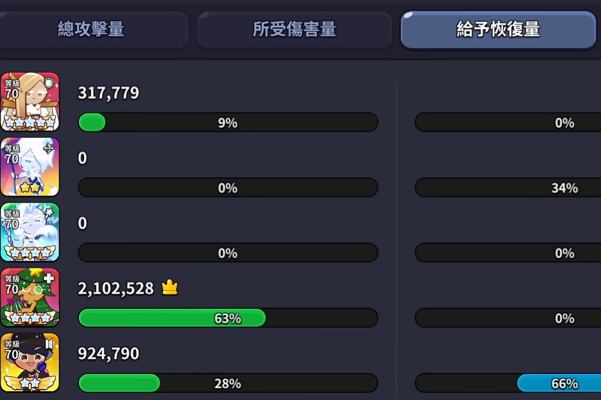Select the 給予恢復量 tab
The height and width of the screenshot is (400, 601).
click(498, 30)
